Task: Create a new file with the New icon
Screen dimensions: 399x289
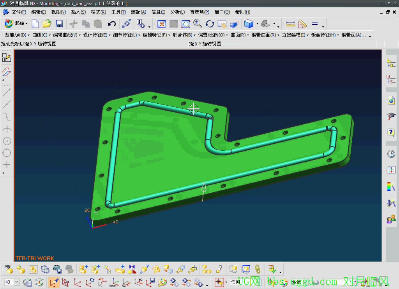Action: pyautogui.click(x=35, y=24)
